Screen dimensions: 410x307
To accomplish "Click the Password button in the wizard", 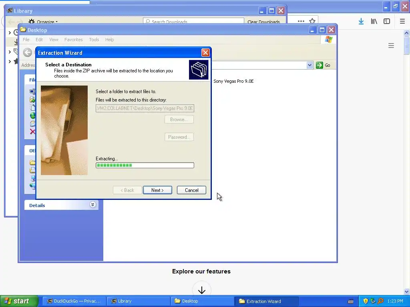I will [179, 137].
